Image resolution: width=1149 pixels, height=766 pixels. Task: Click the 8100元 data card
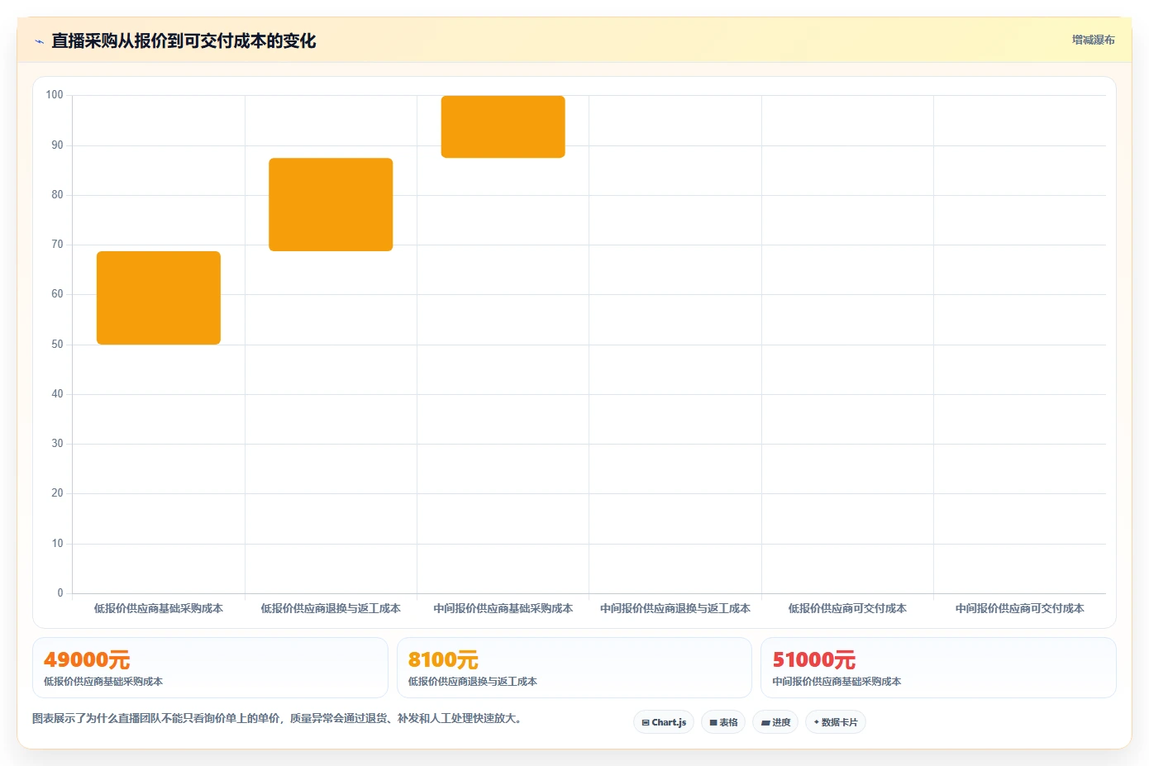click(574, 668)
